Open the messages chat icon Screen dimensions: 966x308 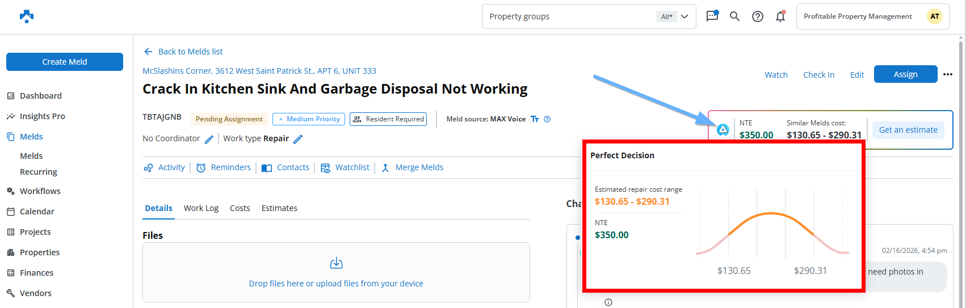pos(712,16)
